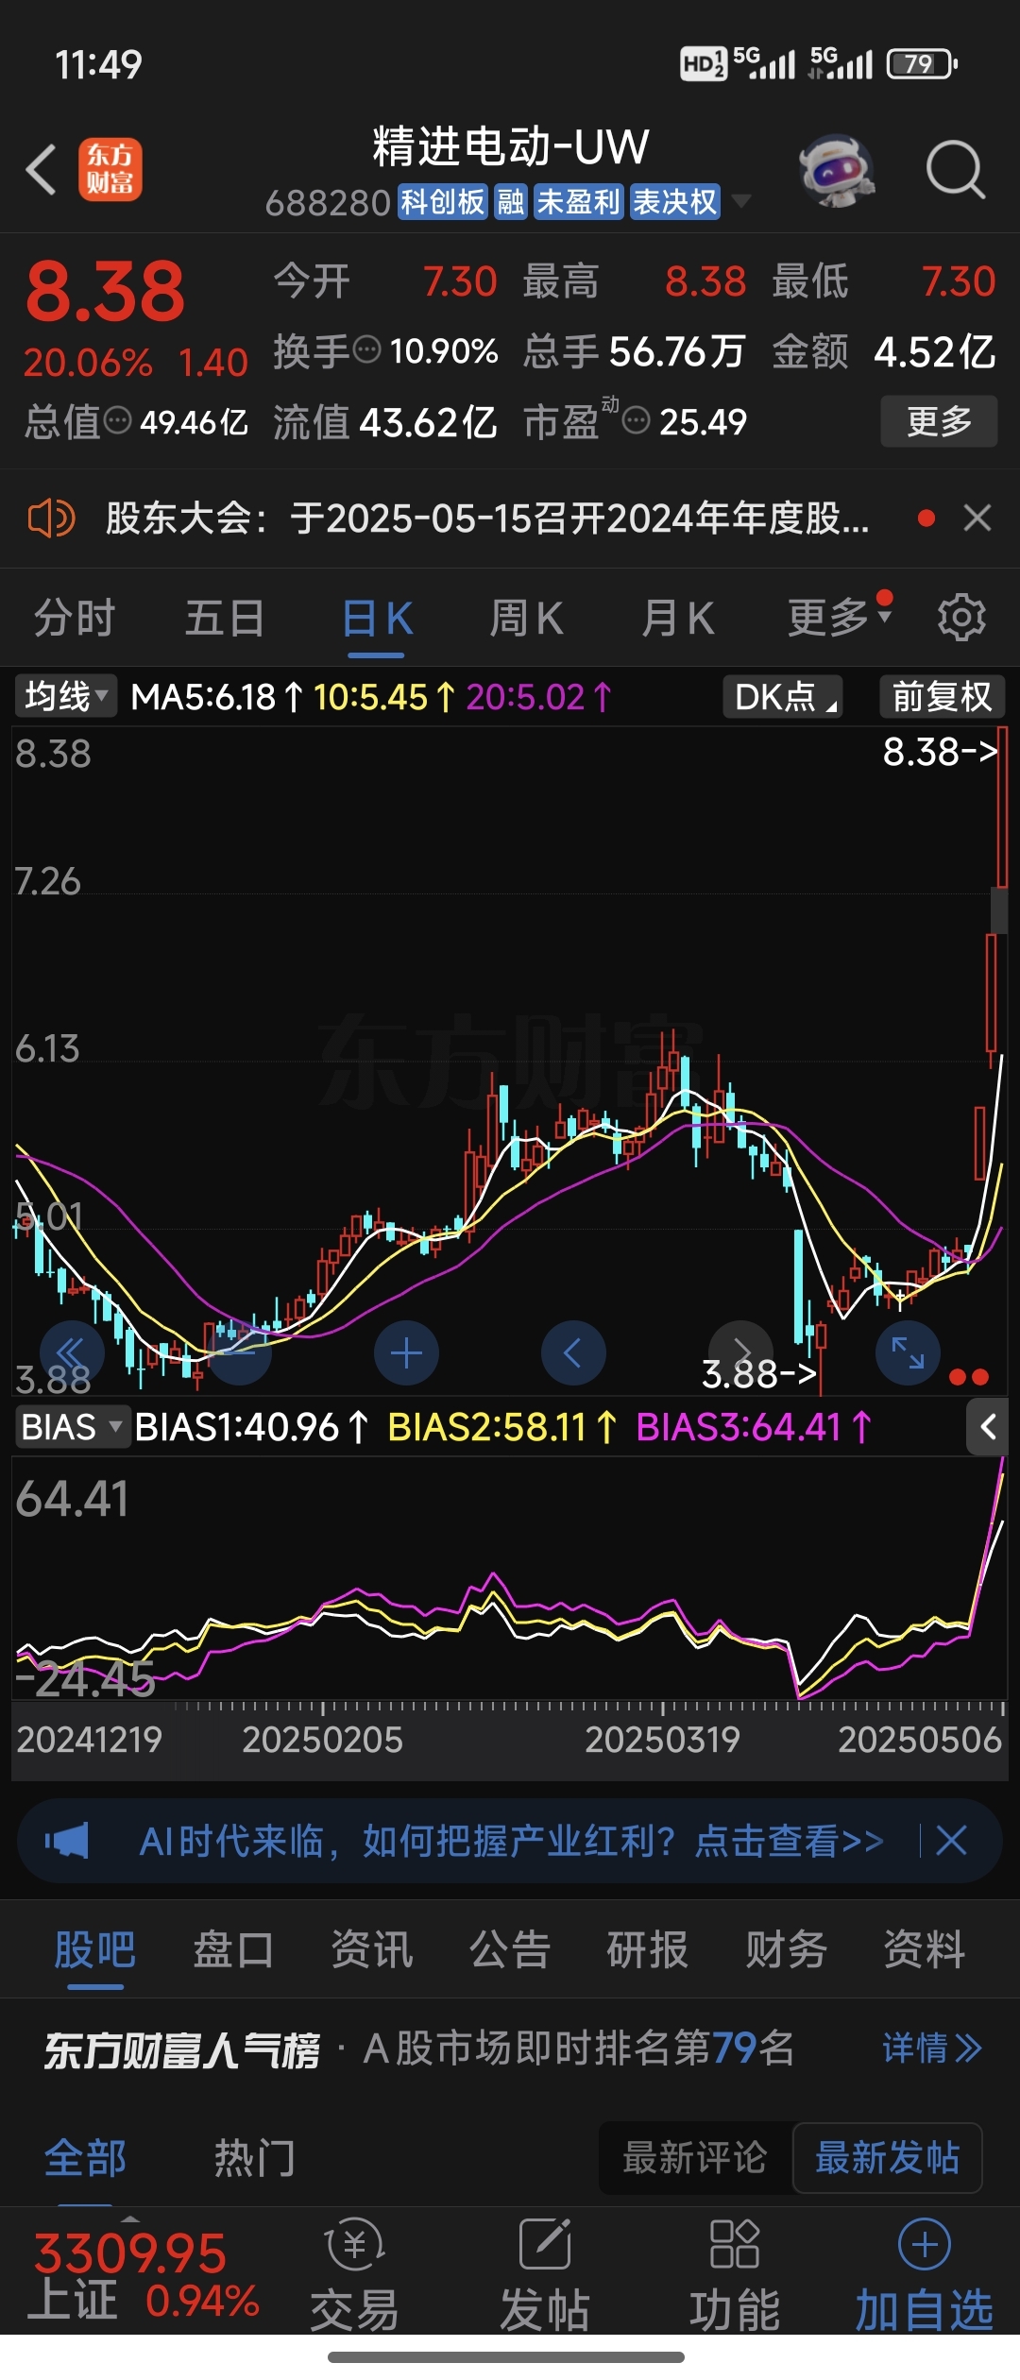This screenshot has width=1020, height=2380.
Task: Tap the search magnifier icon
Action: (956, 170)
